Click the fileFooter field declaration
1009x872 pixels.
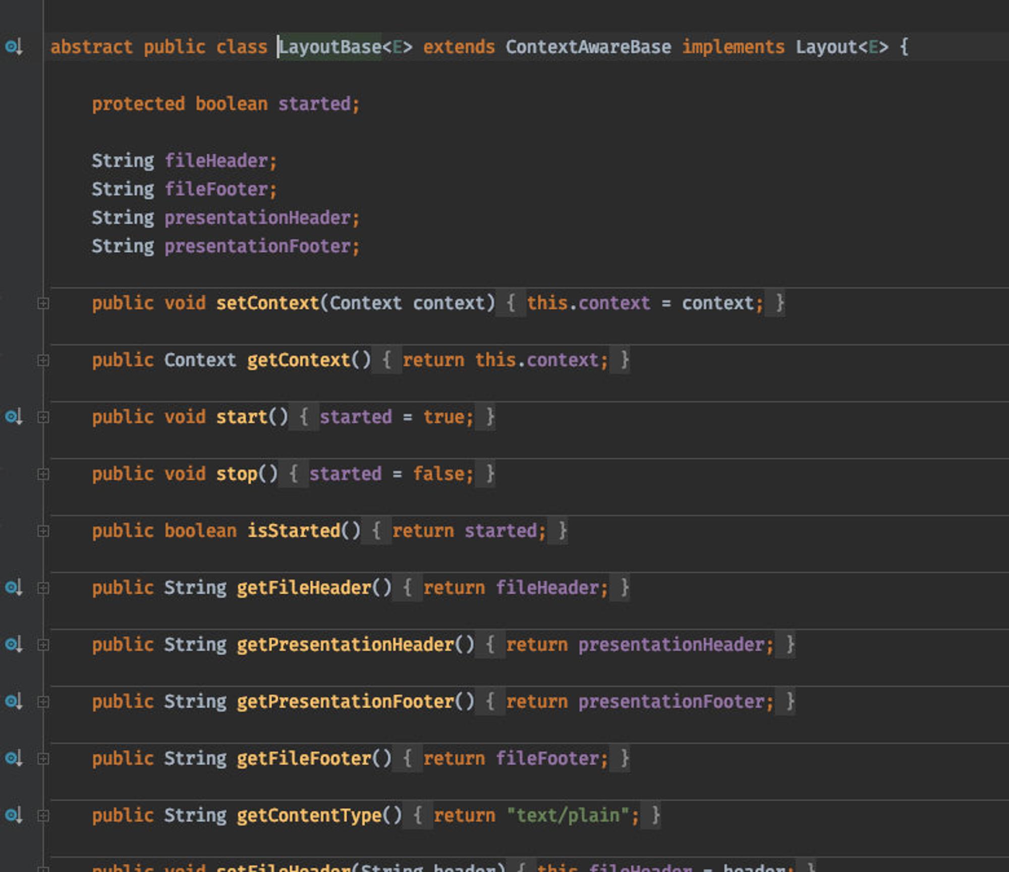click(x=216, y=189)
